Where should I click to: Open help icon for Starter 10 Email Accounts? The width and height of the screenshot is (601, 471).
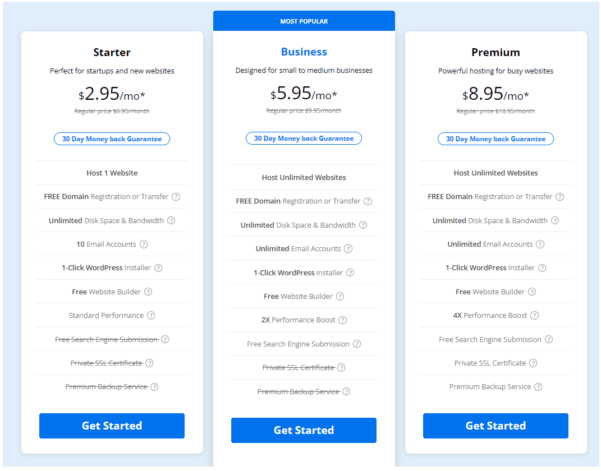pos(144,244)
